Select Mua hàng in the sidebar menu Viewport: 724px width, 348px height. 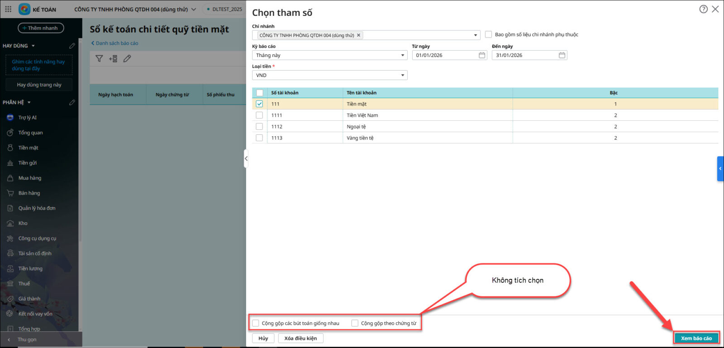point(29,178)
